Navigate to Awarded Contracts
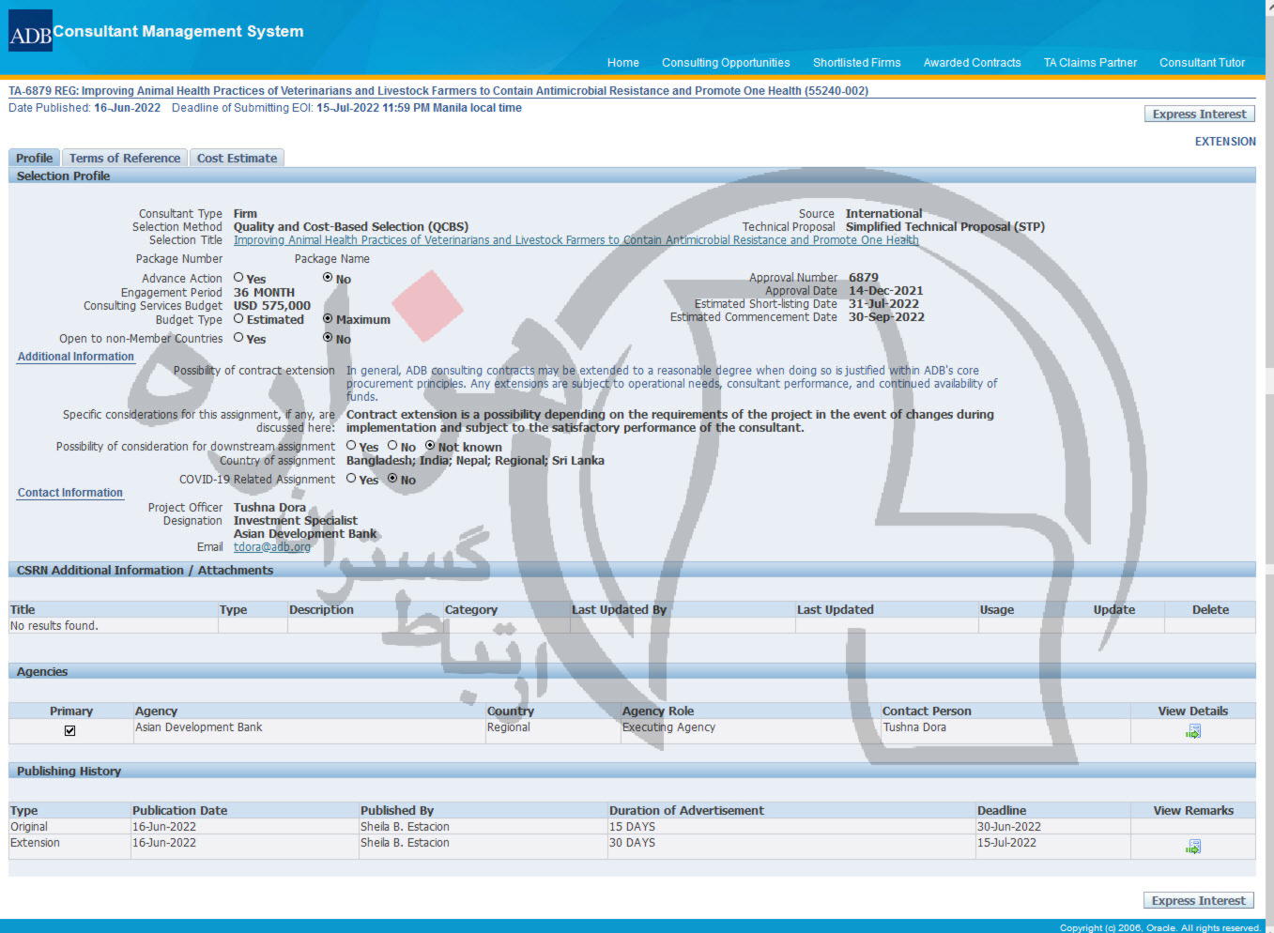This screenshot has width=1274, height=933. (972, 63)
